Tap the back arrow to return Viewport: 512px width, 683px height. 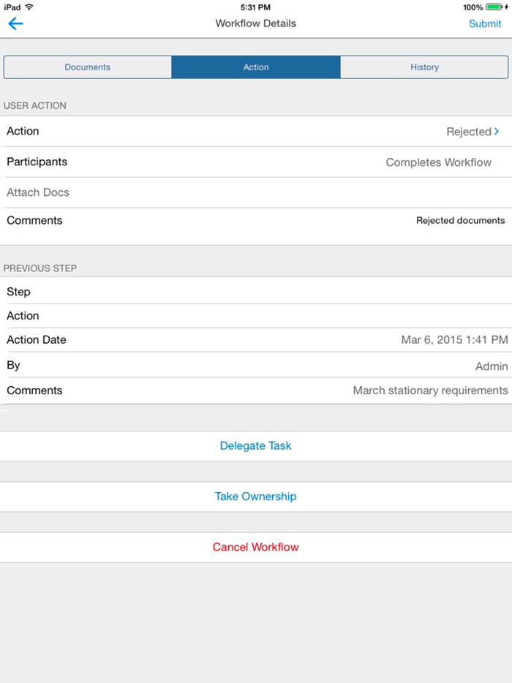click(15, 23)
